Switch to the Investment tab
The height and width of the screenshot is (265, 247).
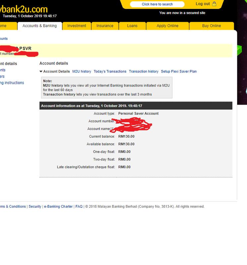coord(77,26)
